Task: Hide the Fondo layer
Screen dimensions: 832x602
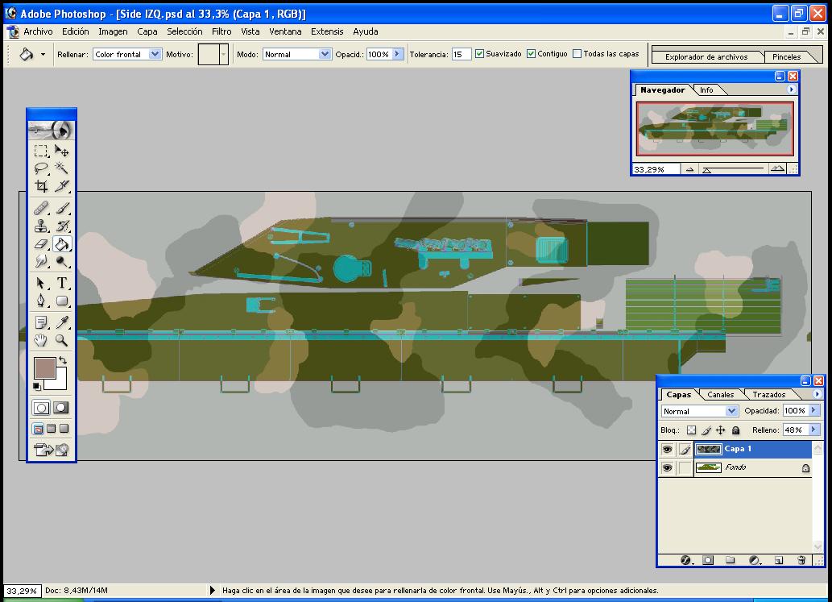Action: (667, 467)
